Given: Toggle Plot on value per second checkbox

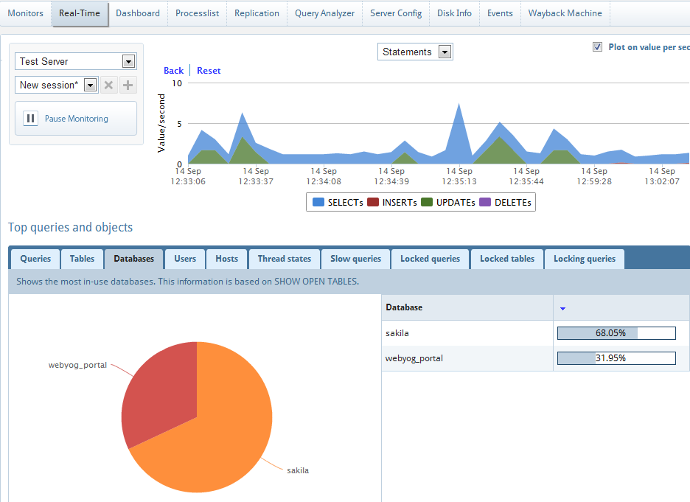Looking at the screenshot, I should pyautogui.click(x=597, y=47).
